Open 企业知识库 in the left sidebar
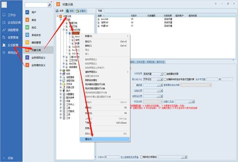The image size is (238, 162). [14, 23]
